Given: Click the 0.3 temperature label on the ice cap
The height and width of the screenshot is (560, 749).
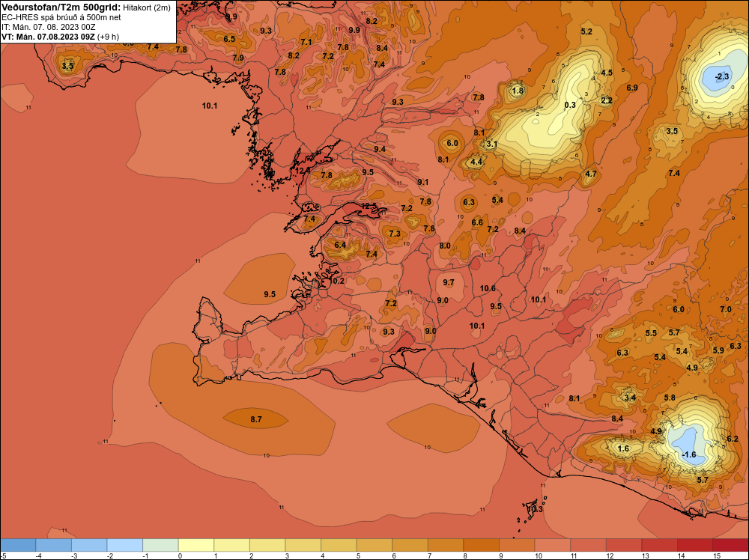Looking at the screenshot, I should click(x=570, y=105).
